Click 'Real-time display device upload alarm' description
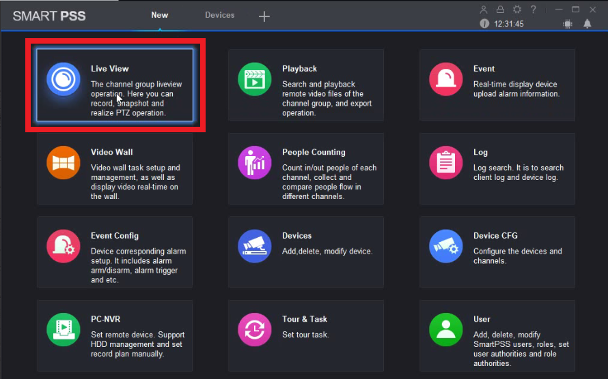 516,89
